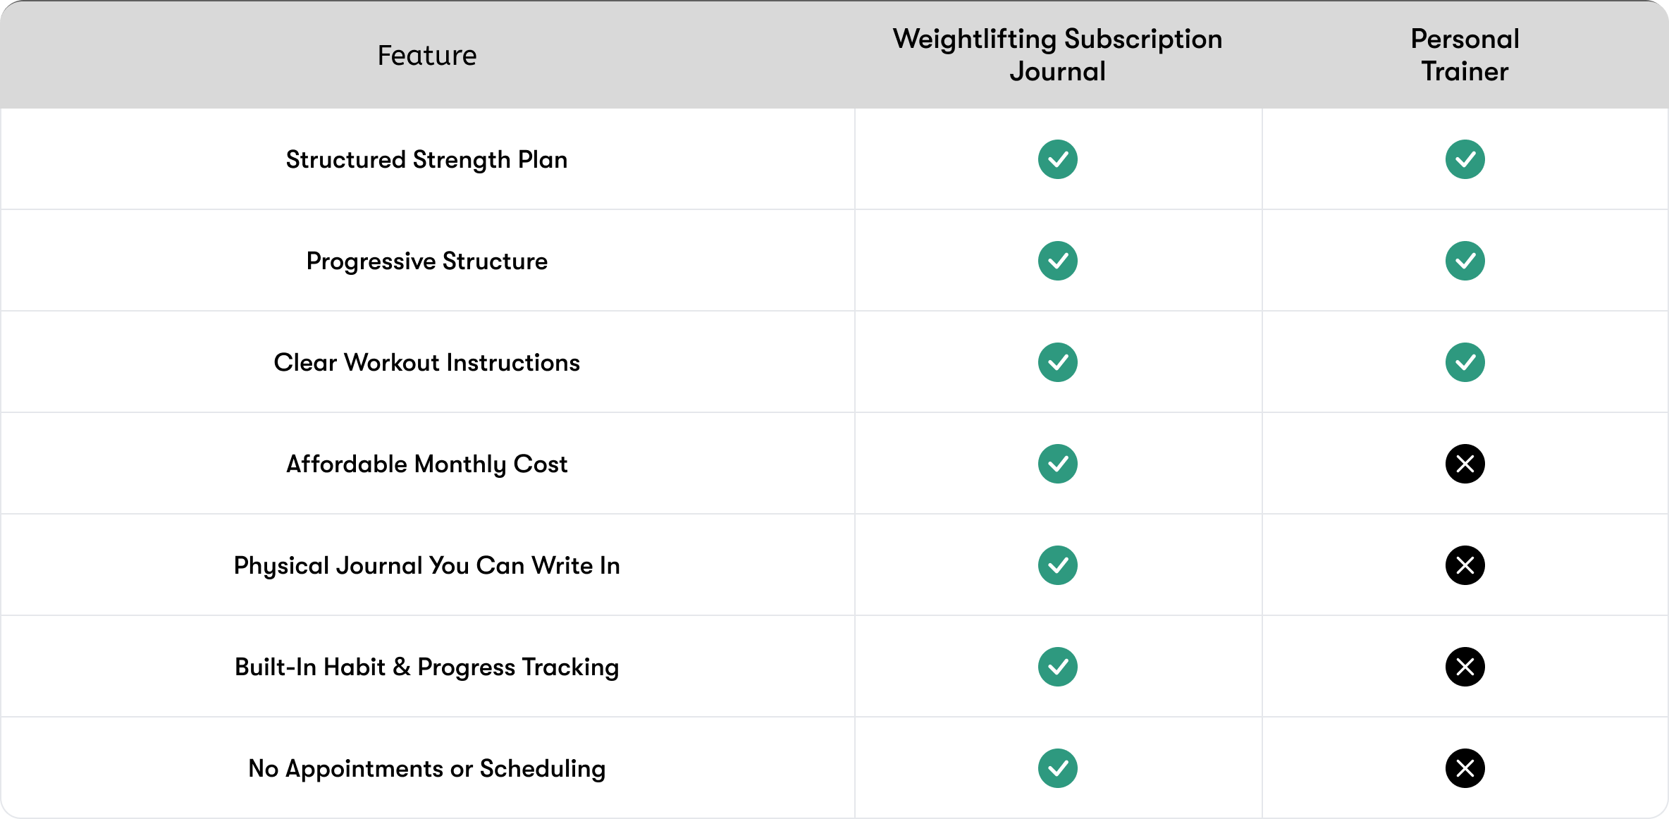Click the Journal checkmark for Habit & Progress Tracking

coord(1057,667)
